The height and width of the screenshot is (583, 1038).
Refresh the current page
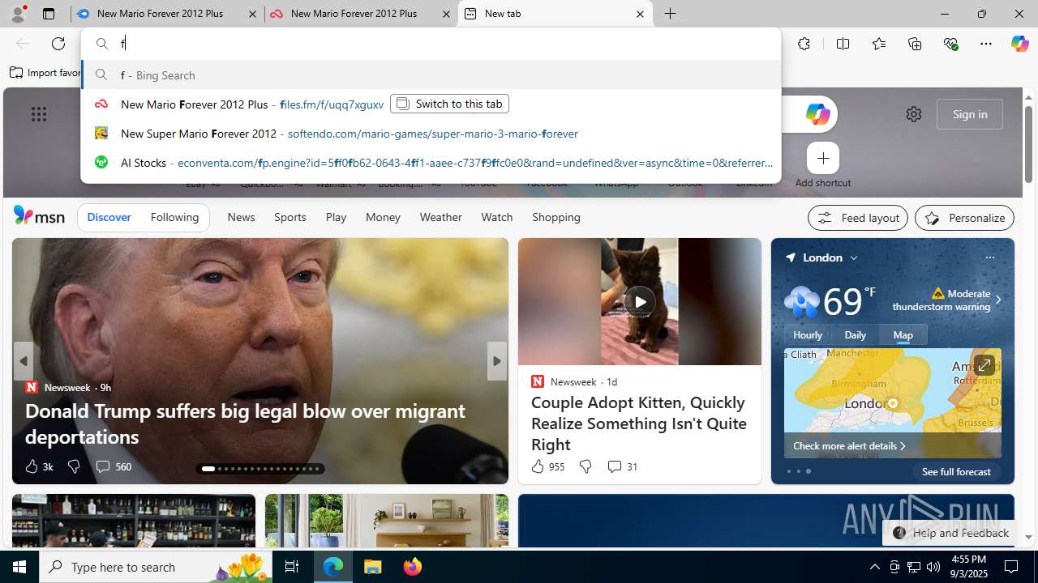point(58,44)
